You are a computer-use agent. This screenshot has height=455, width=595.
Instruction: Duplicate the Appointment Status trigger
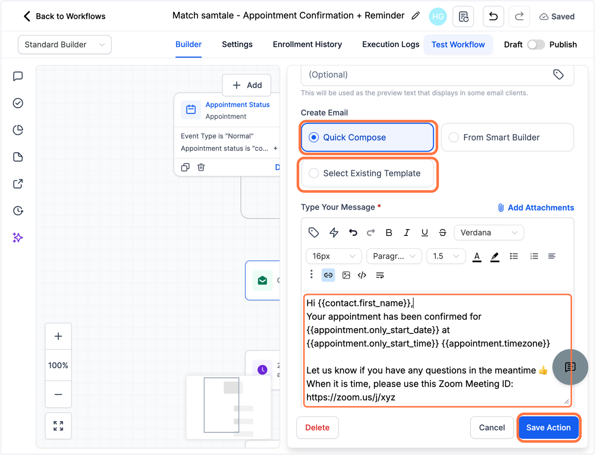pos(185,168)
